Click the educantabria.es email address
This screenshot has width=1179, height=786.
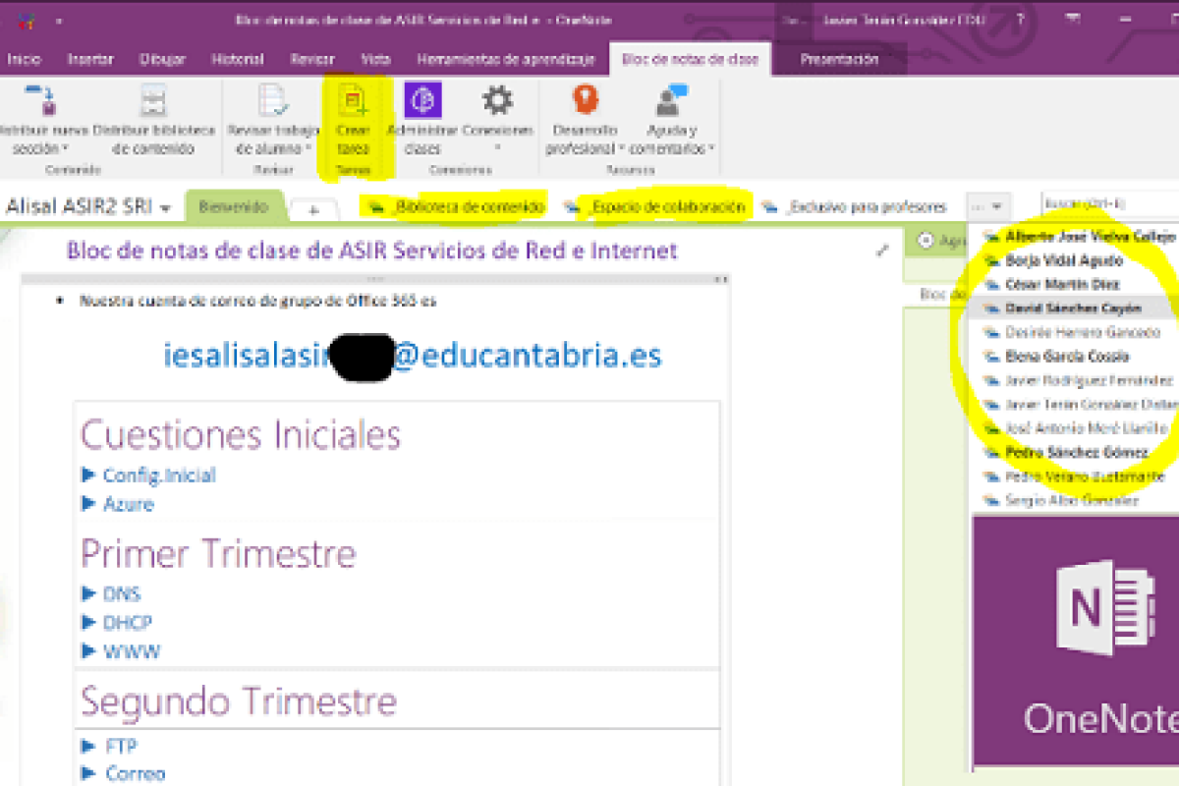click(x=413, y=355)
